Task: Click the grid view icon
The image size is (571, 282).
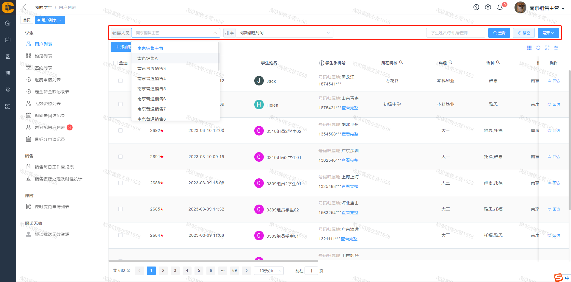Action: click(529, 48)
